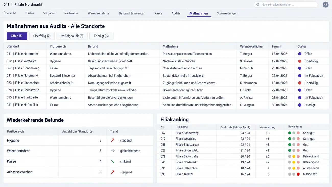The width and height of the screenshot is (332, 187).
Task: Click rating lights for Filiale Talblick ranking
Action: pyautogui.click(x=294, y=174)
